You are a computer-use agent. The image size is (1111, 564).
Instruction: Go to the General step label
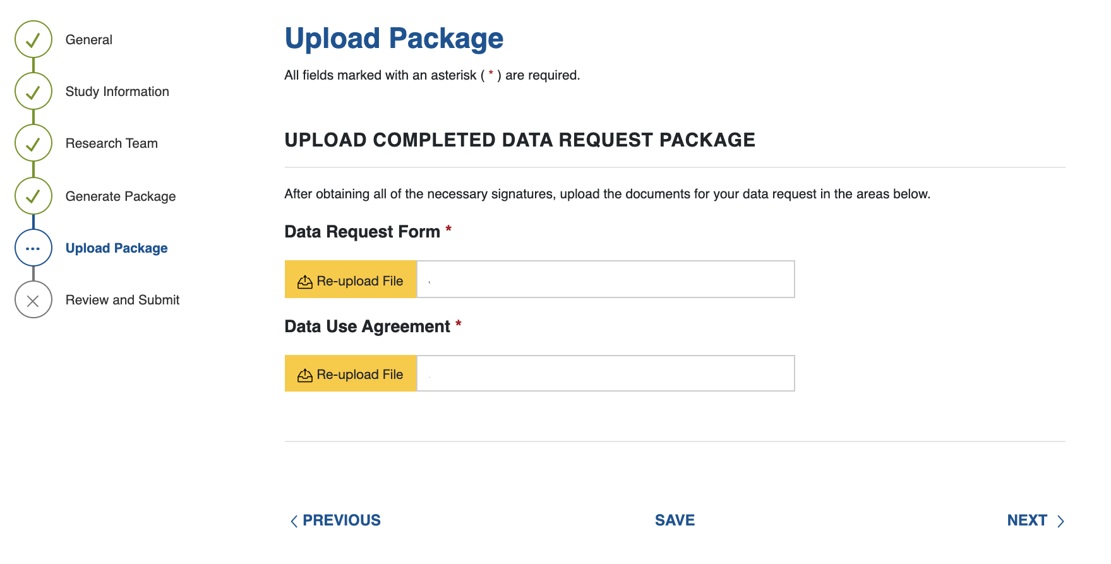point(89,40)
